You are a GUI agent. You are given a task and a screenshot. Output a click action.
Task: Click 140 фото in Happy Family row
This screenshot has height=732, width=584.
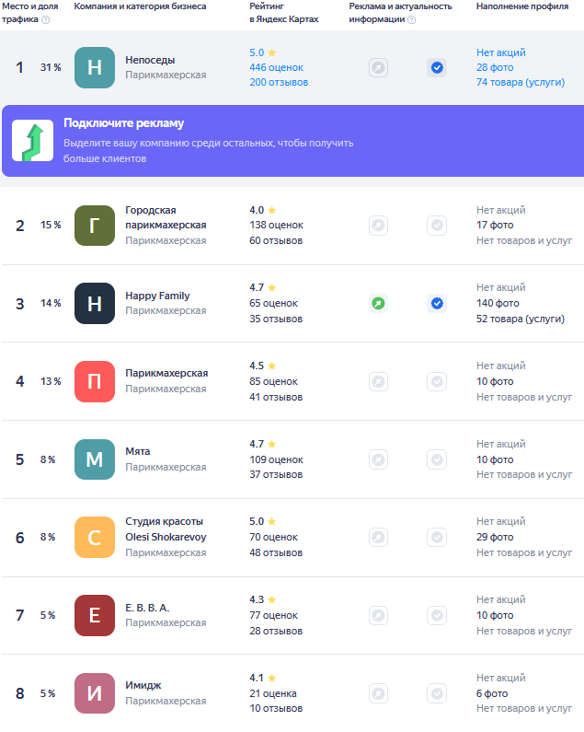tap(498, 304)
